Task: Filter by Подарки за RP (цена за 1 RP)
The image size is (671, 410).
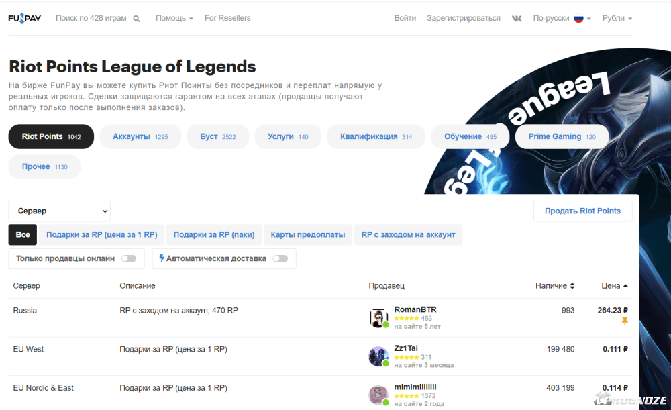Action: click(x=102, y=235)
